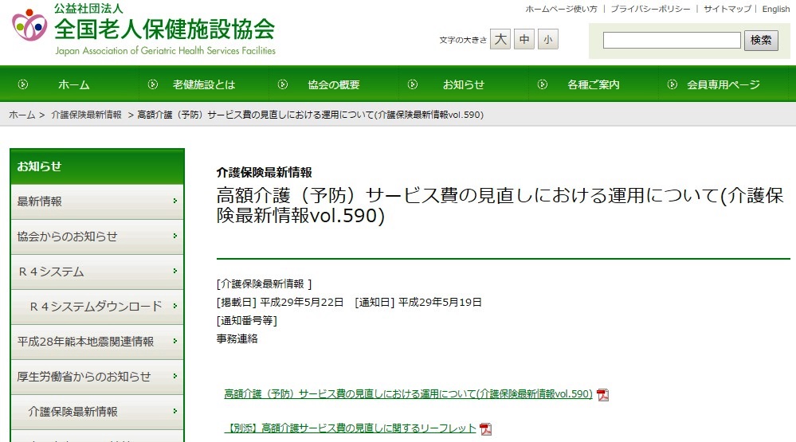
Task: Click the PDF icon after vol.590 link
Action: coord(602,394)
